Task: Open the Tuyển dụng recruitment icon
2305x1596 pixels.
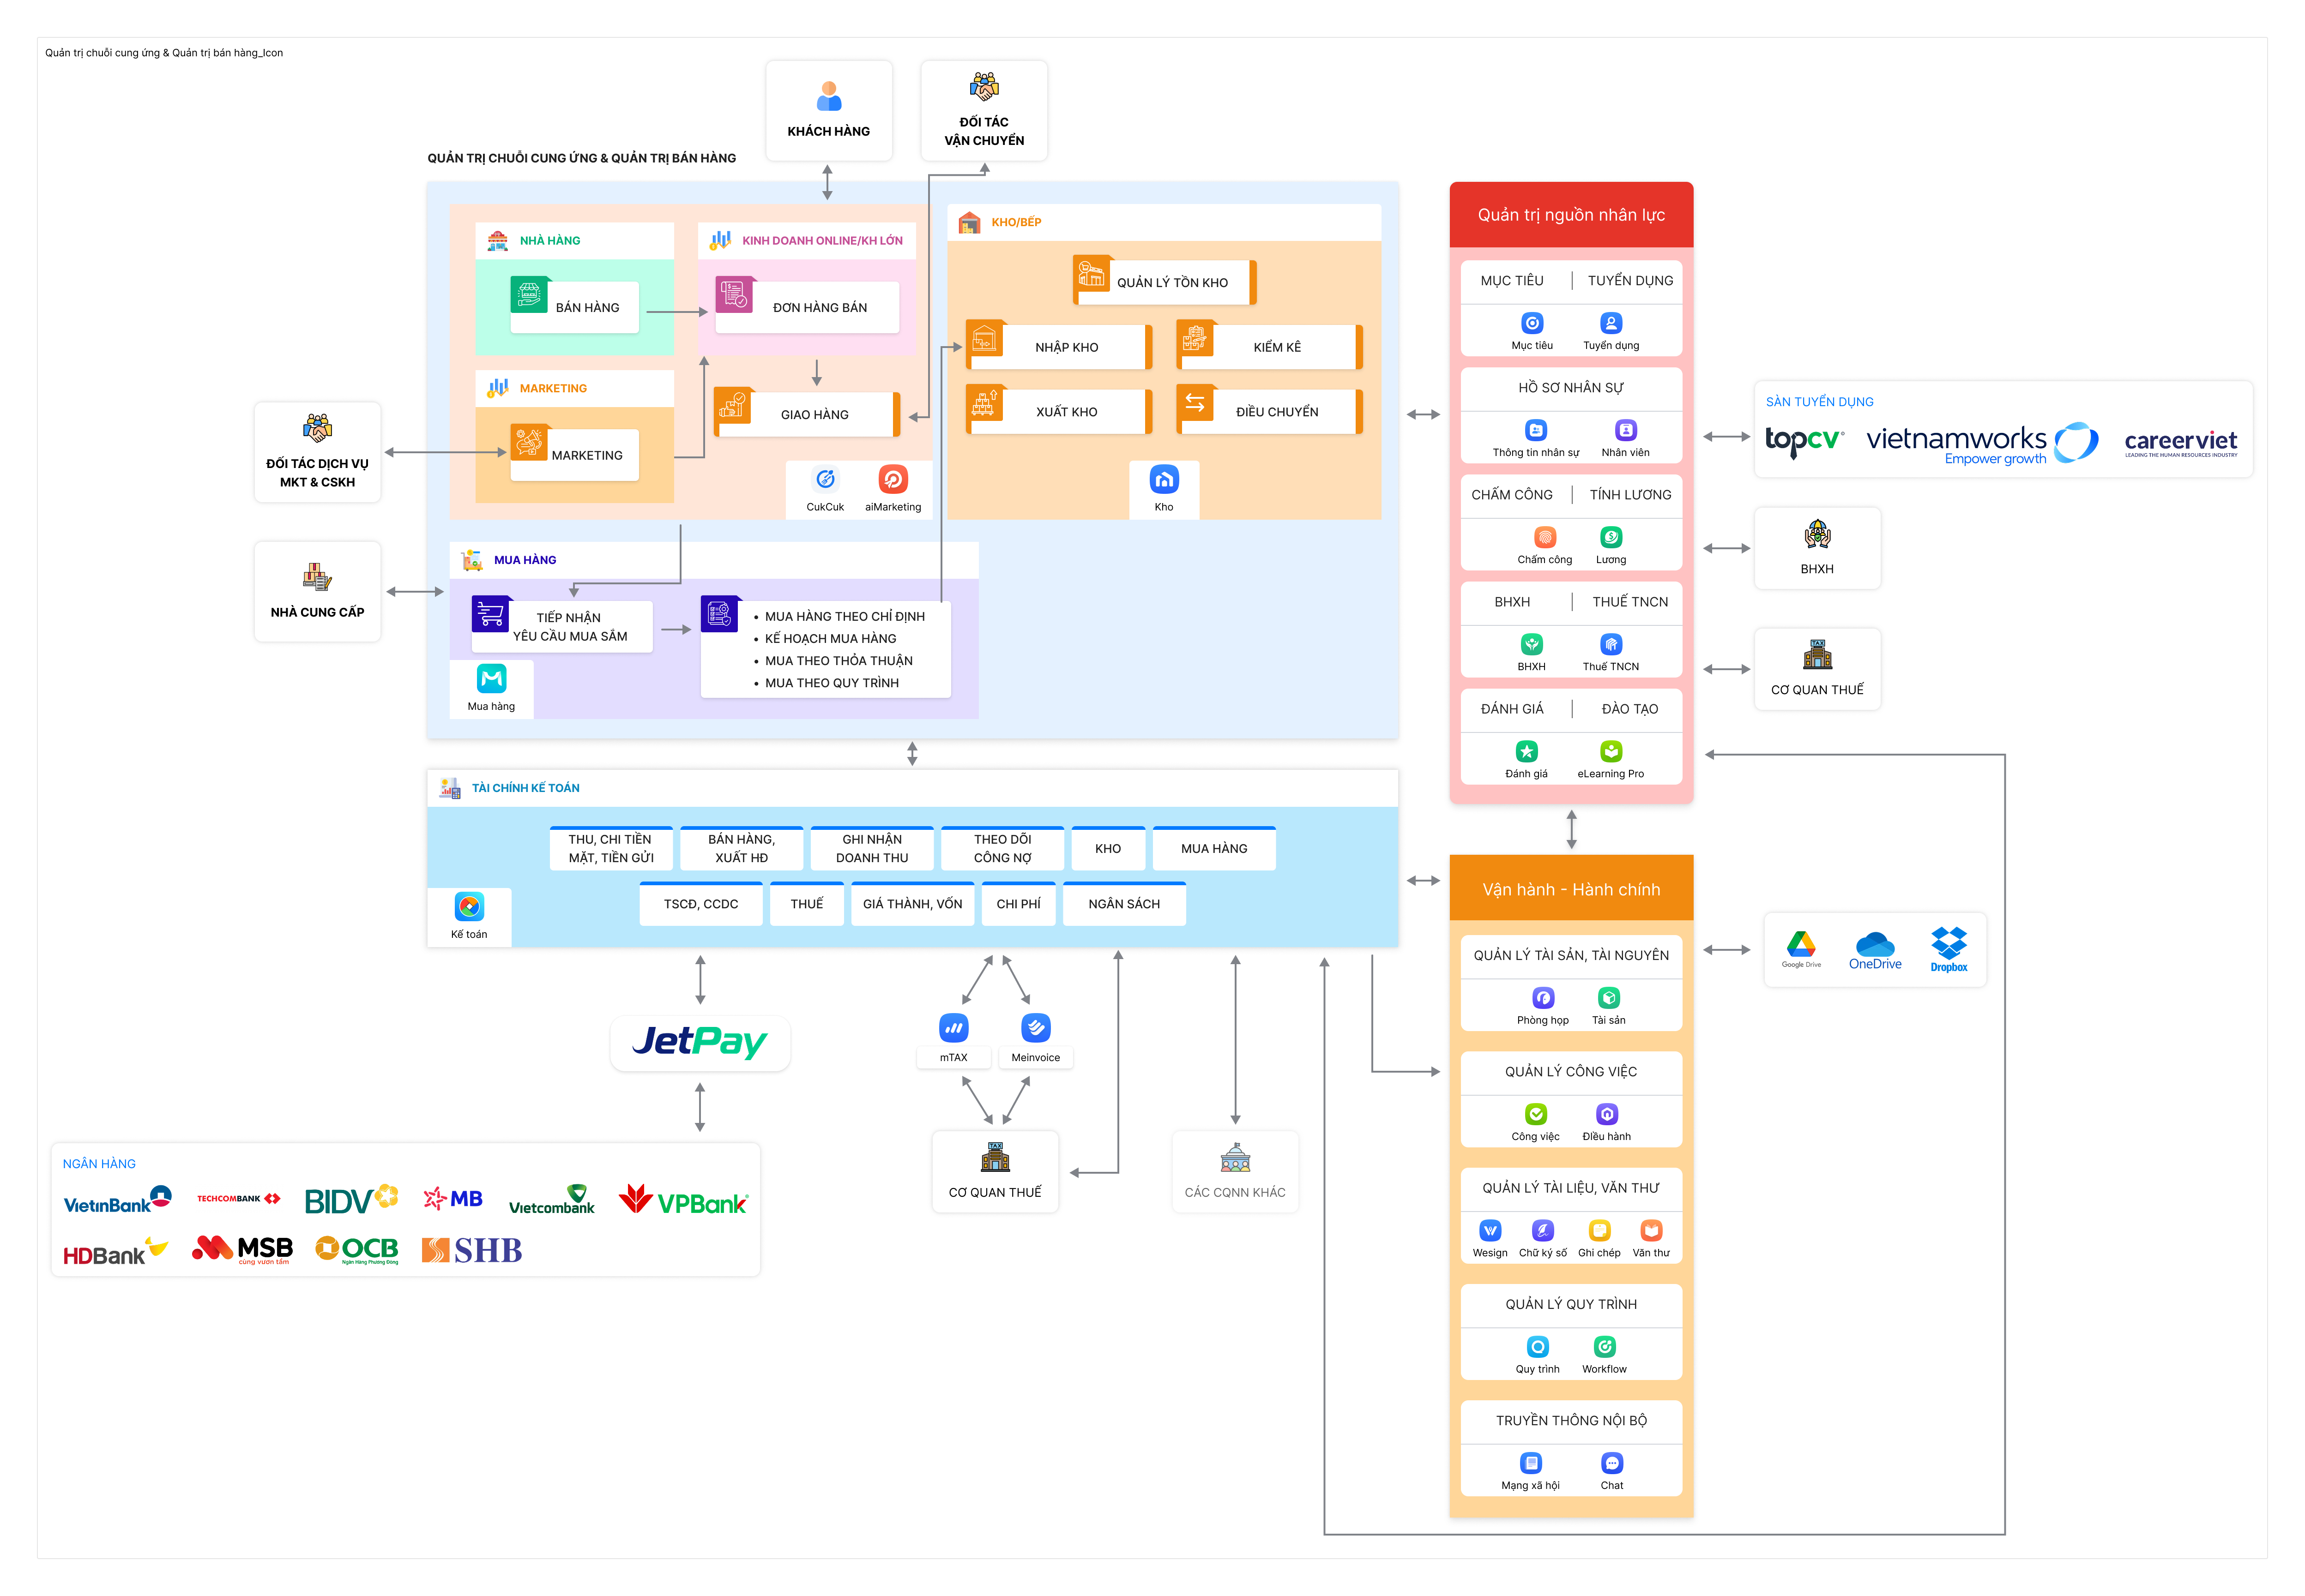Action: pyautogui.click(x=1611, y=323)
